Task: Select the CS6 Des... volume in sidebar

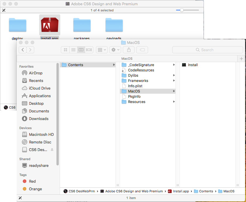Action: coord(38,150)
